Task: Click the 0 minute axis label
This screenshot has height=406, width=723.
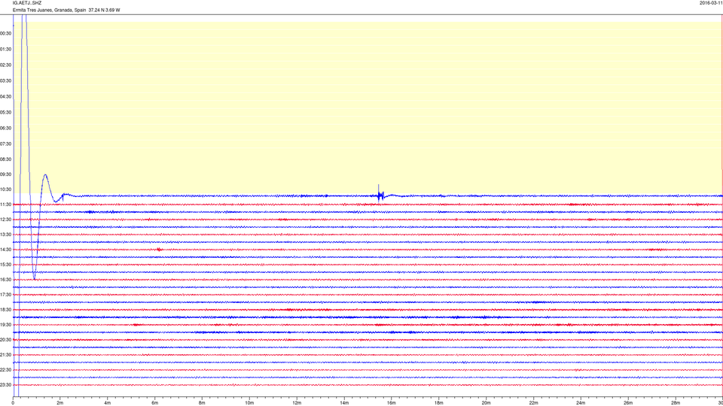Action: [13, 403]
